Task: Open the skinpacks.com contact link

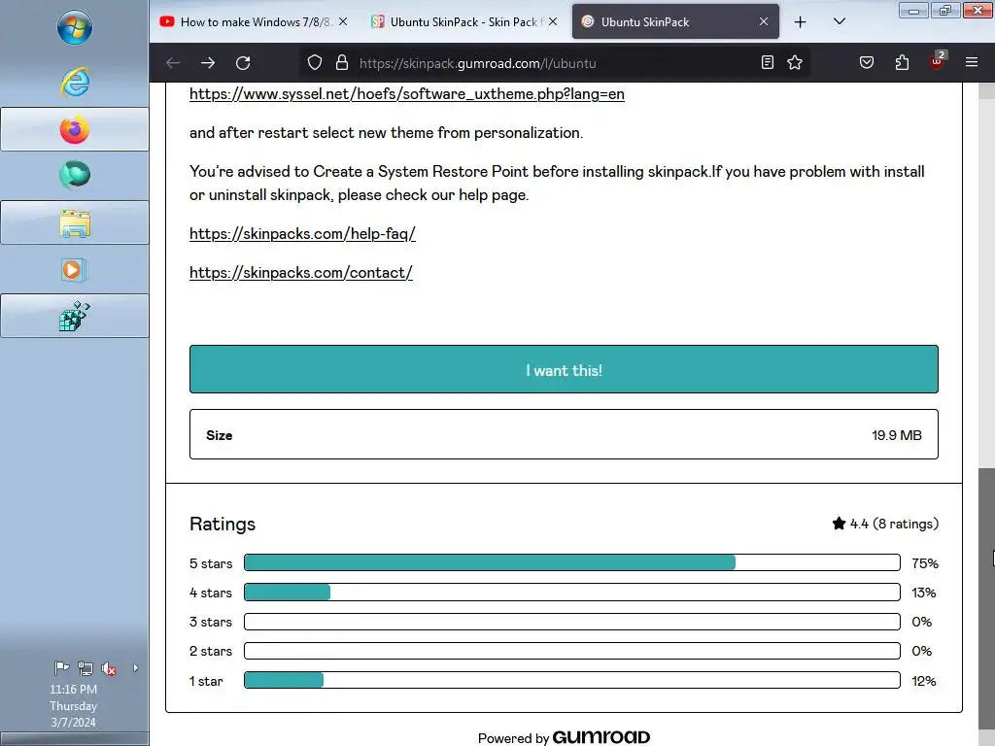Action: [x=301, y=273]
